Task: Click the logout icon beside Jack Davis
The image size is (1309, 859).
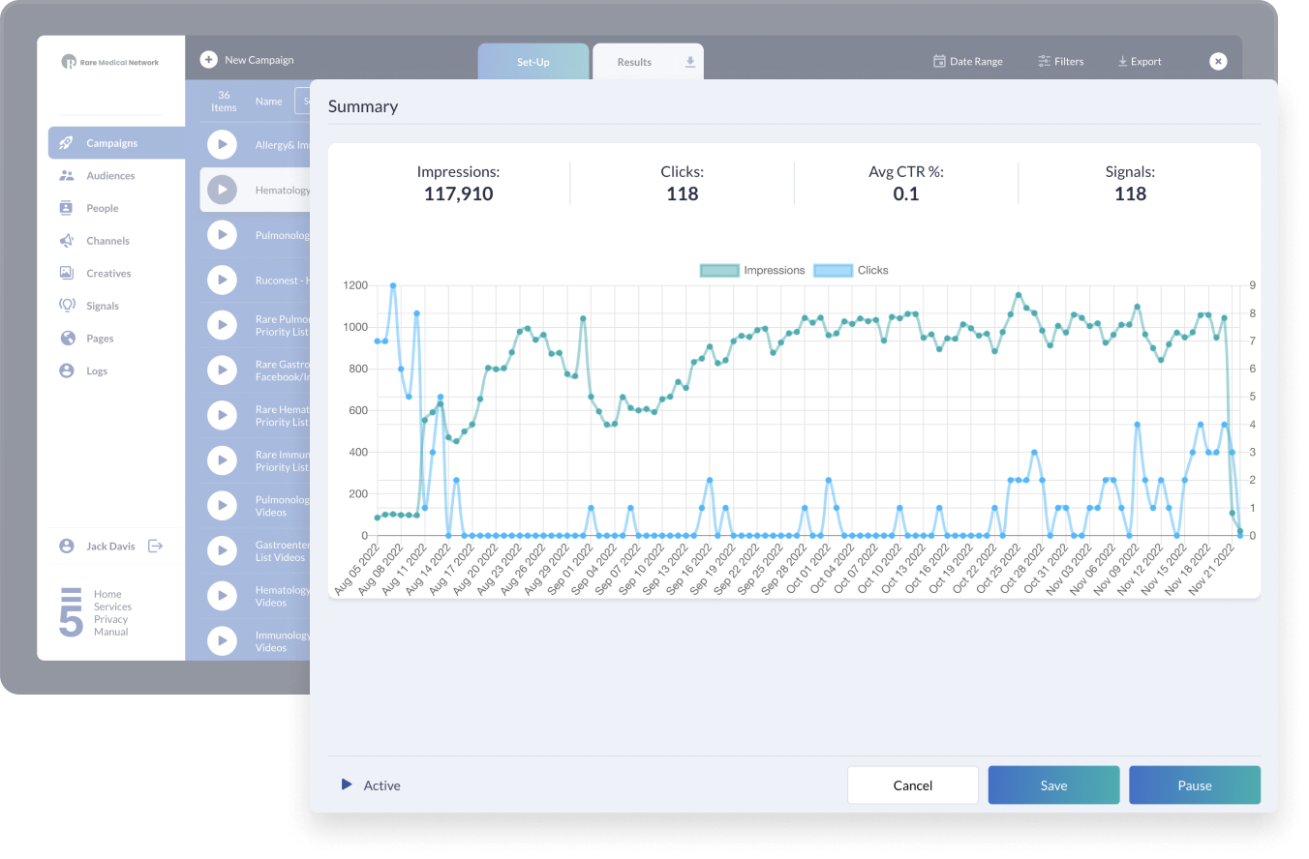Action: (155, 546)
